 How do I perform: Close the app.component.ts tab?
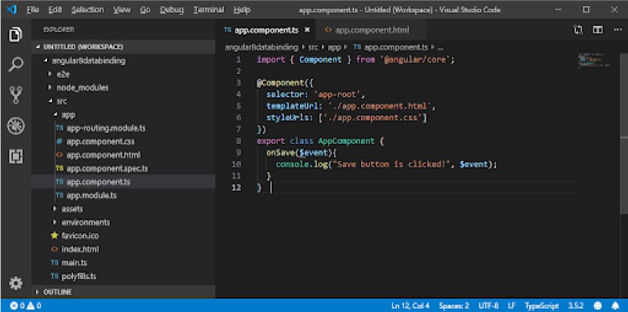coord(307,30)
